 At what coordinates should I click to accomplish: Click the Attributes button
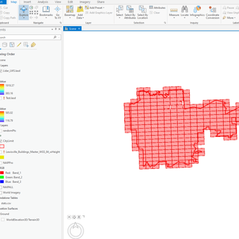pyautogui.click(x=157, y=8)
